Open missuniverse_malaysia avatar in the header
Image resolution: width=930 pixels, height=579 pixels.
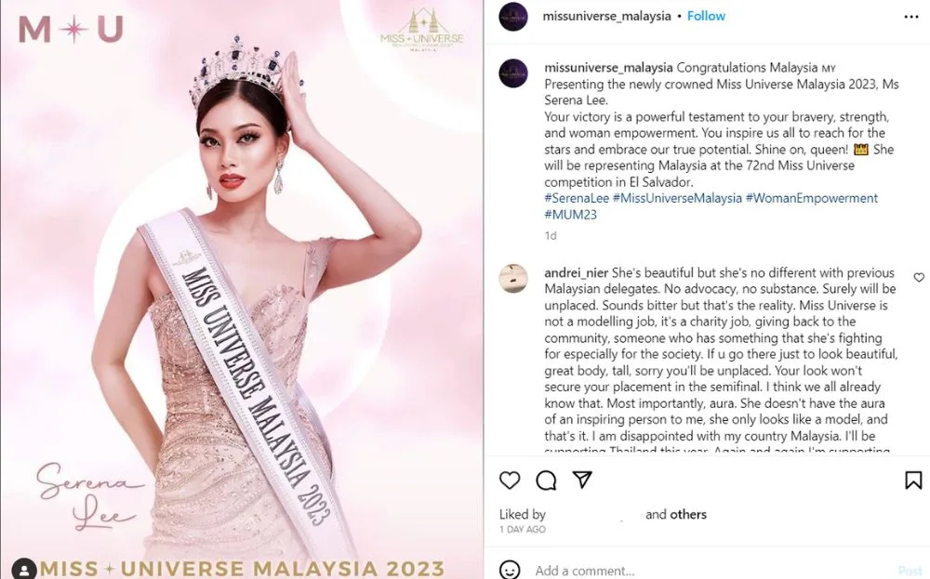point(513,17)
